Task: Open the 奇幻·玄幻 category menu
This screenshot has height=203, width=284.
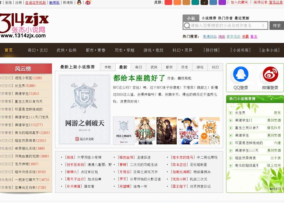Action: pos(37,50)
